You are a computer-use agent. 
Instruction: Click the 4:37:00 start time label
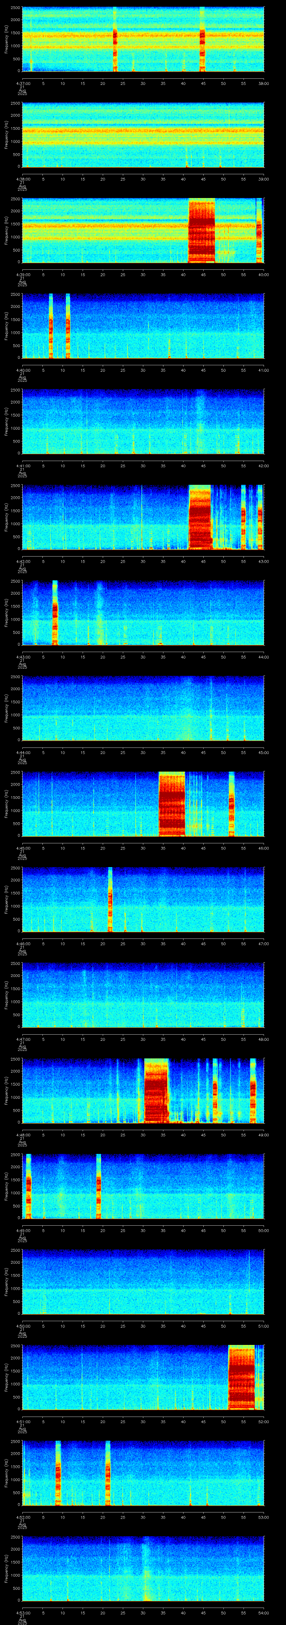coord(23,83)
